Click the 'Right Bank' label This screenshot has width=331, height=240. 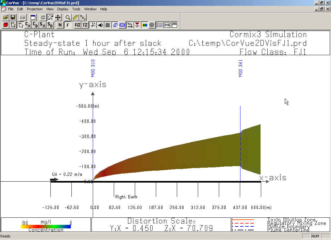coord(126,197)
